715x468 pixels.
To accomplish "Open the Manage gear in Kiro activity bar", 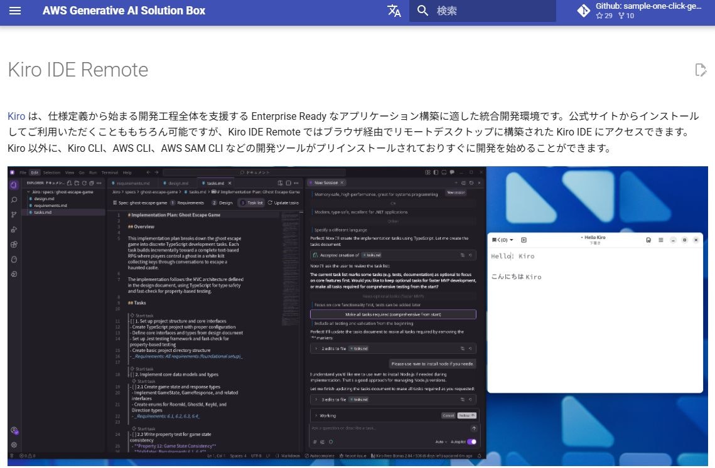I will (14, 445).
